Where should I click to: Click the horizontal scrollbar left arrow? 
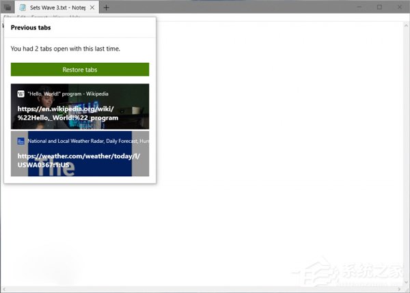[x=3, y=289]
